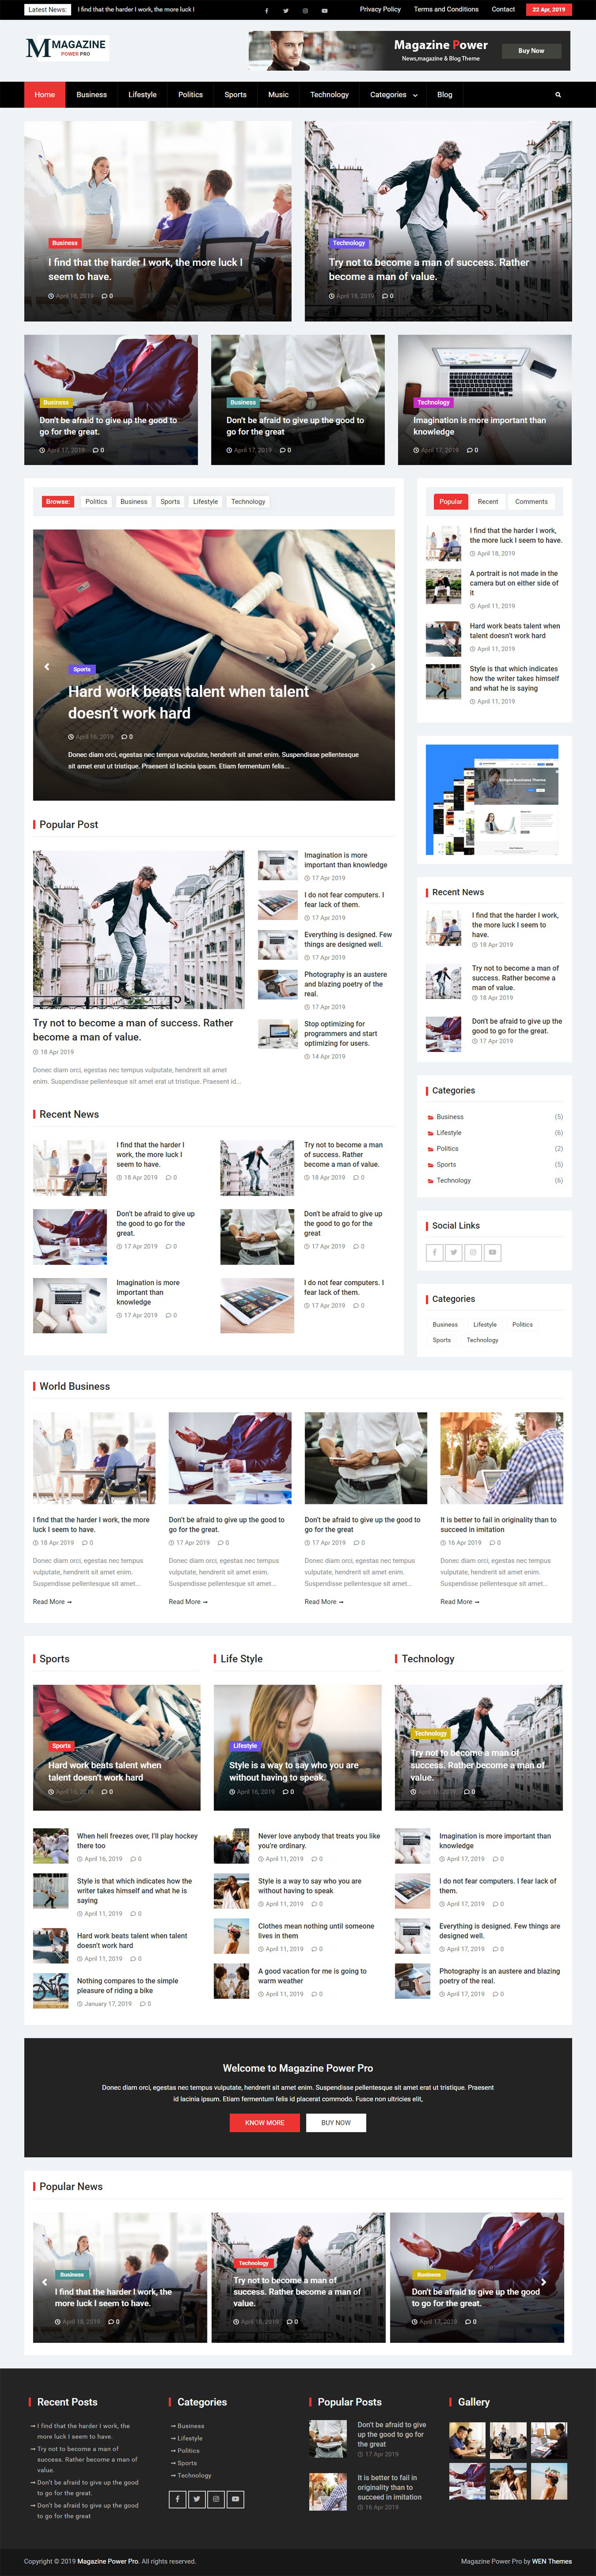Click the header Magazine Power banner ad
Image resolution: width=596 pixels, height=2576 pixels.
tap(409, 51)
